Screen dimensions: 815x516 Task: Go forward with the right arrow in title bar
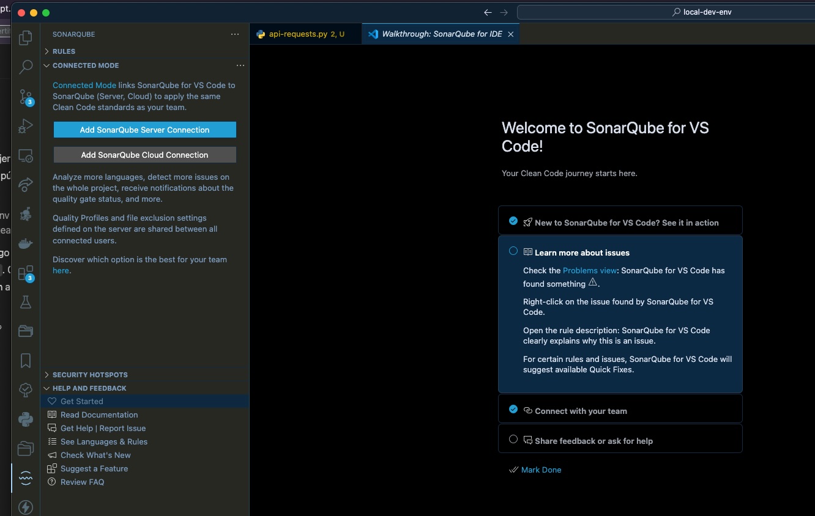click(504, 12)
